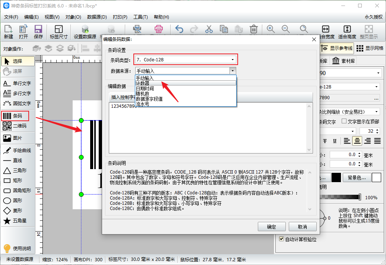This screenshot has height=265, width=386.
Task: Click the trash delete icon
Action: (x=254, y=29)
